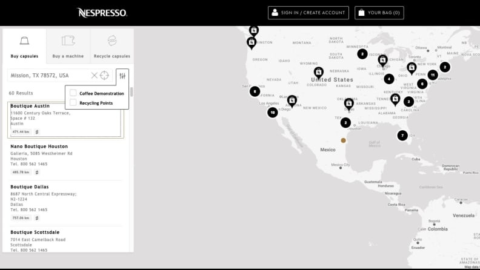Screen dimensions: 480x270
Task: Expand the cluster of 6 near San Francisco
Action: pos(255,91)
